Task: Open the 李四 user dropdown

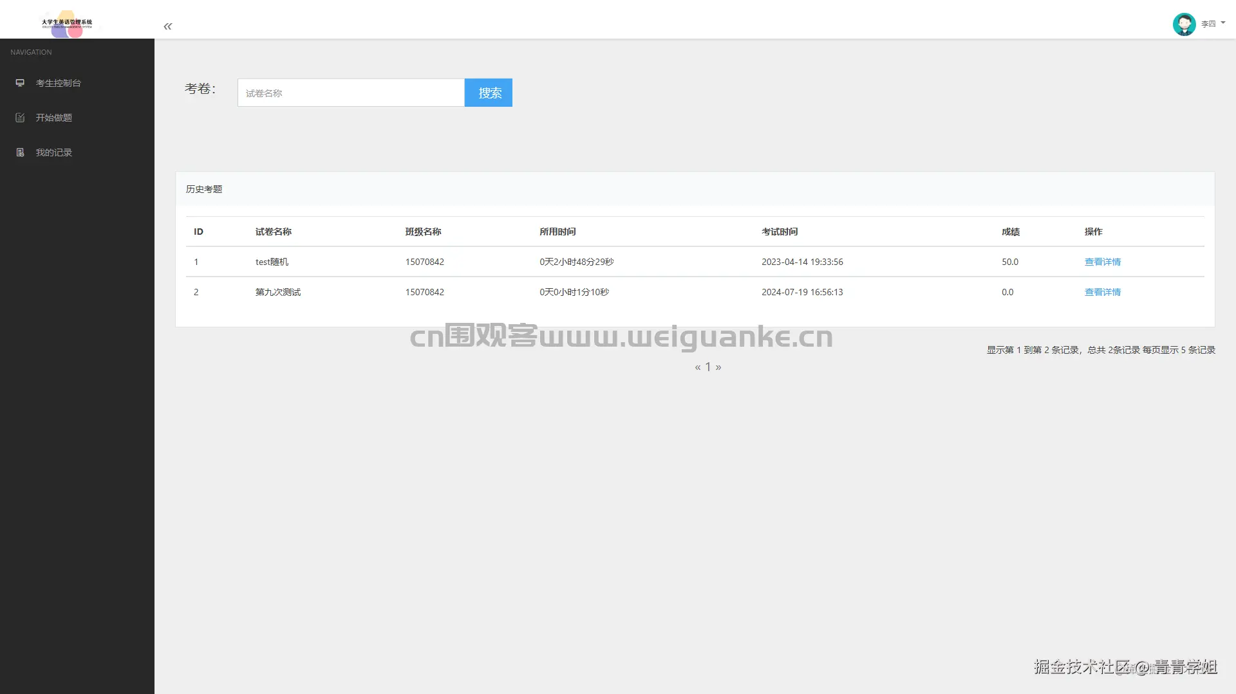Action: point(1212,24)
